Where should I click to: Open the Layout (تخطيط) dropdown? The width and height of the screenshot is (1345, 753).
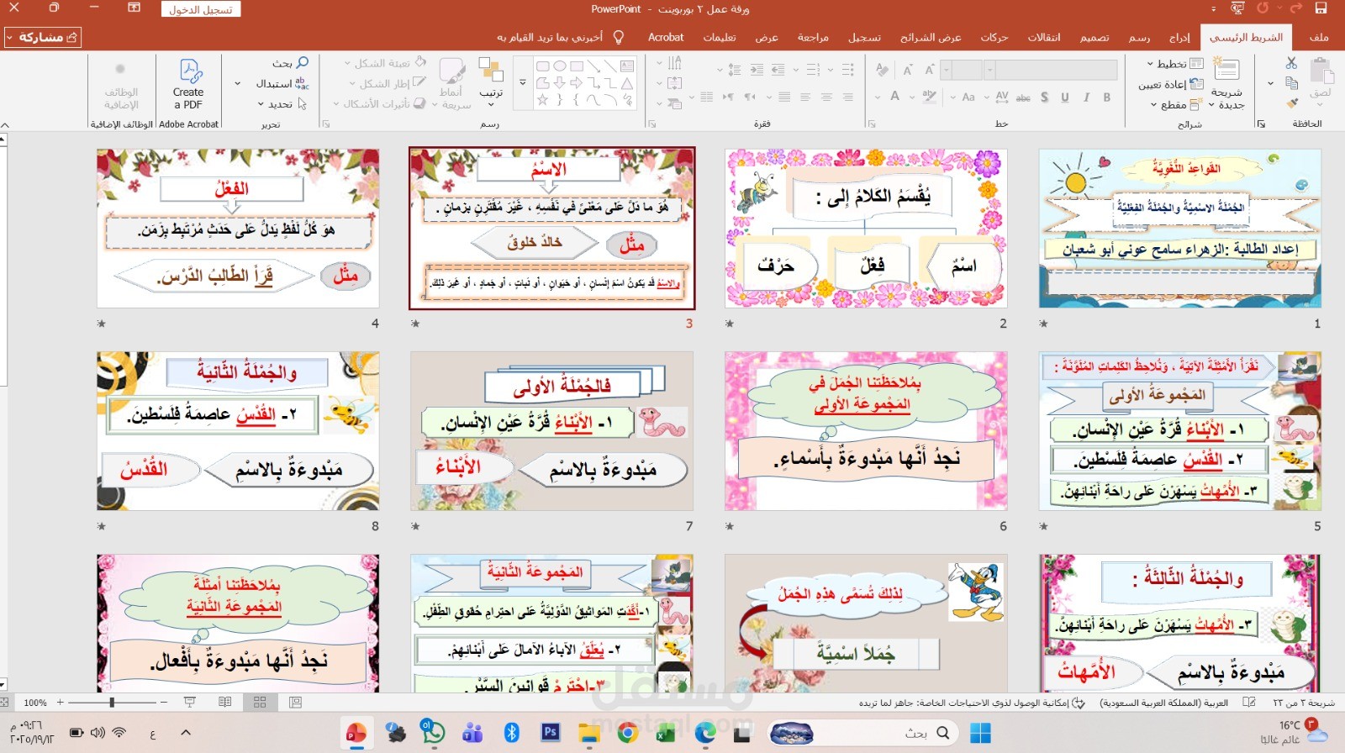[1175, 63]
